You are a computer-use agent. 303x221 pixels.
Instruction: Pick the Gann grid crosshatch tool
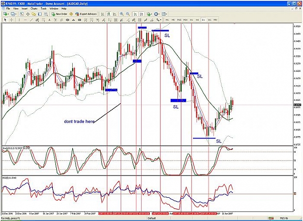[x=115, y=20]
